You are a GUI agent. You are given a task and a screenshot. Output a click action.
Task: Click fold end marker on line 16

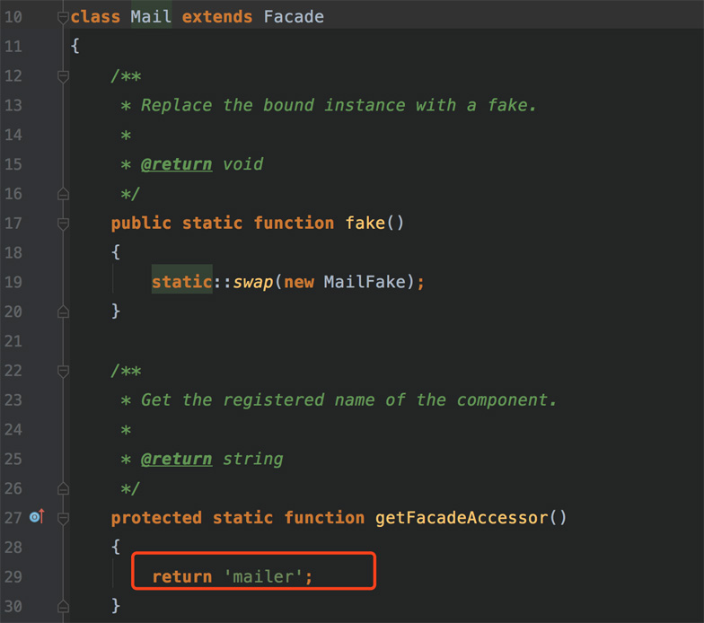coord(63,194)
